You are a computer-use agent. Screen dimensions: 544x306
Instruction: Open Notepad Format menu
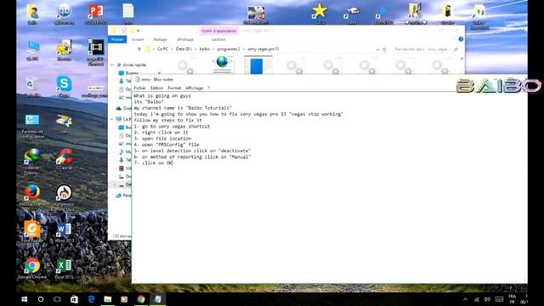174,88
